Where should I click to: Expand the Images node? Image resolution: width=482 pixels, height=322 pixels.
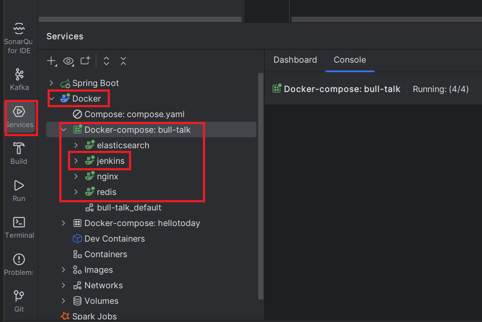click(63, 270)
